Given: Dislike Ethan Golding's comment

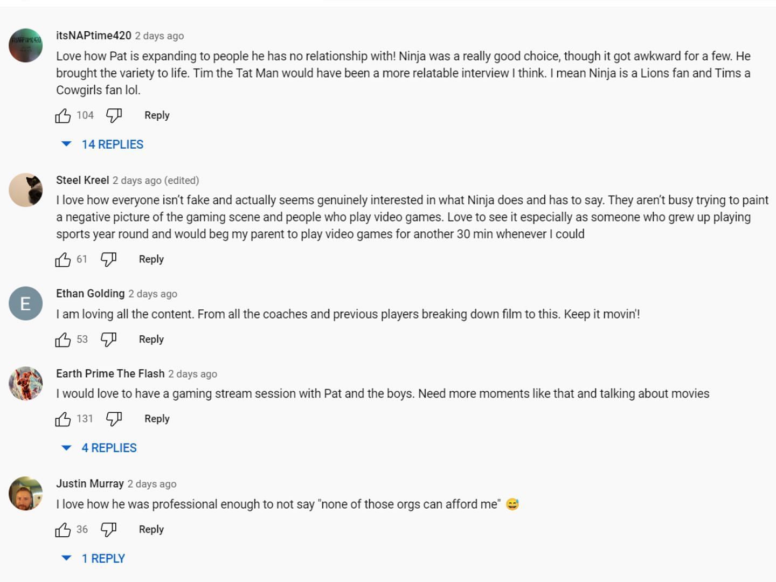Looking at the screenshot, I should coord(108,339).
